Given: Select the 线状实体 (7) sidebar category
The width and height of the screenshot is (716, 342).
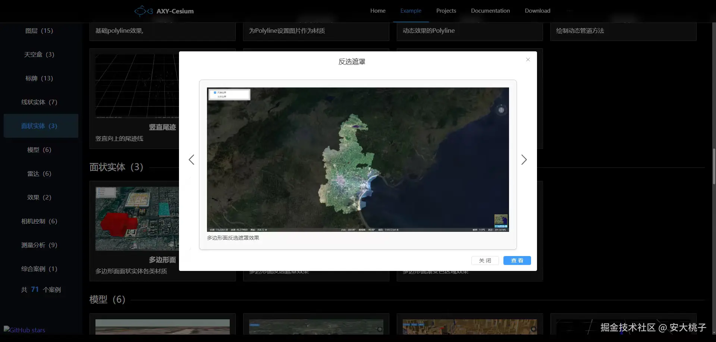Looking at the screenshot, I should 39,102.
